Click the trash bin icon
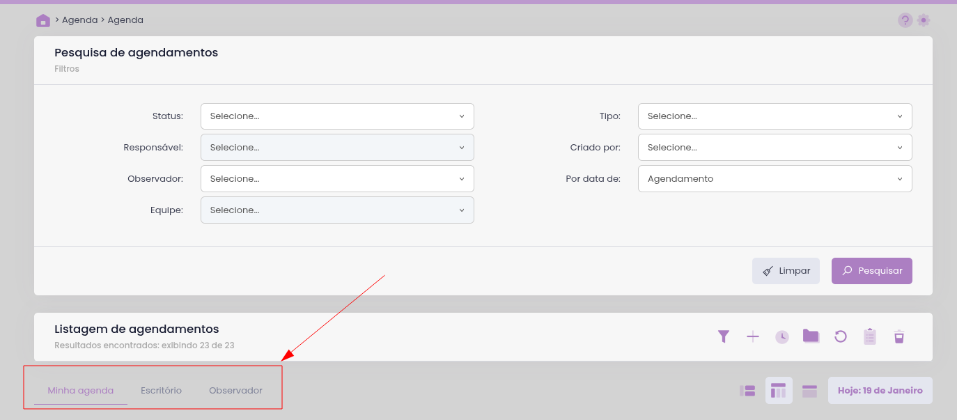 click(899, 337)
